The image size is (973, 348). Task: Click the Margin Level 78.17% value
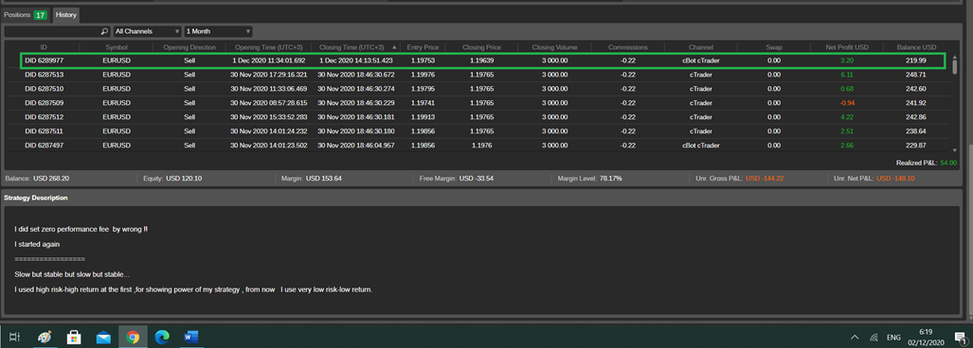coord(610,179)
